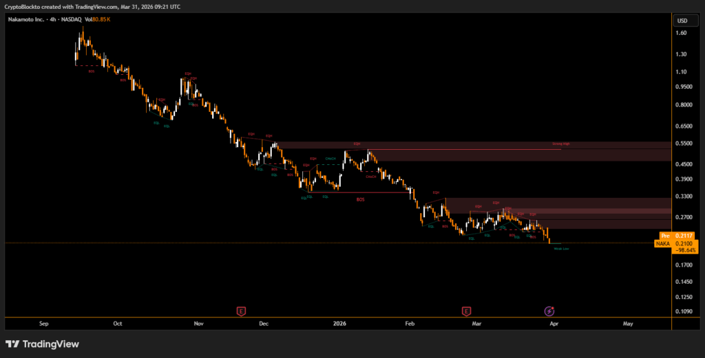Image resolution: width=705 pixels, height=358 pixels.
Task: Click the Pre-market price tag 0.2117
Action: point(685,236)
